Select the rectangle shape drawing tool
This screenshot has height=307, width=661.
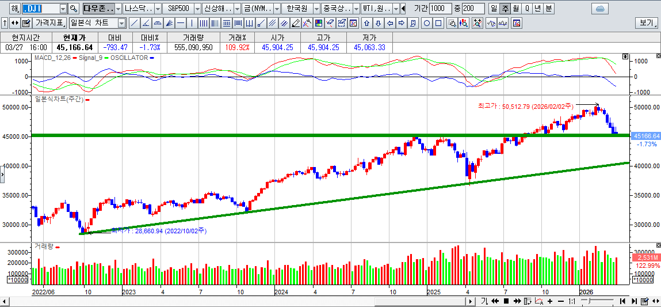438,23
